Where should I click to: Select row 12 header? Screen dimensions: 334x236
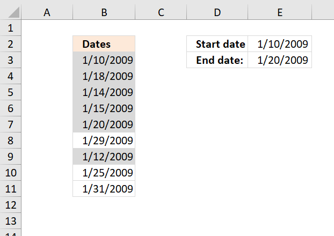tap(10, 205)
